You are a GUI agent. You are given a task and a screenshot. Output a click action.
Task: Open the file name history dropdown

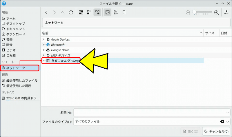[228, 112]
